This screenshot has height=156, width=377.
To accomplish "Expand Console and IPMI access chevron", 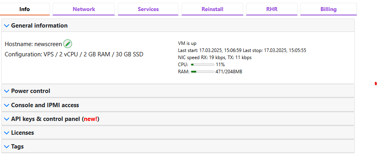I will pyautogui.click(x=7, y=105).
